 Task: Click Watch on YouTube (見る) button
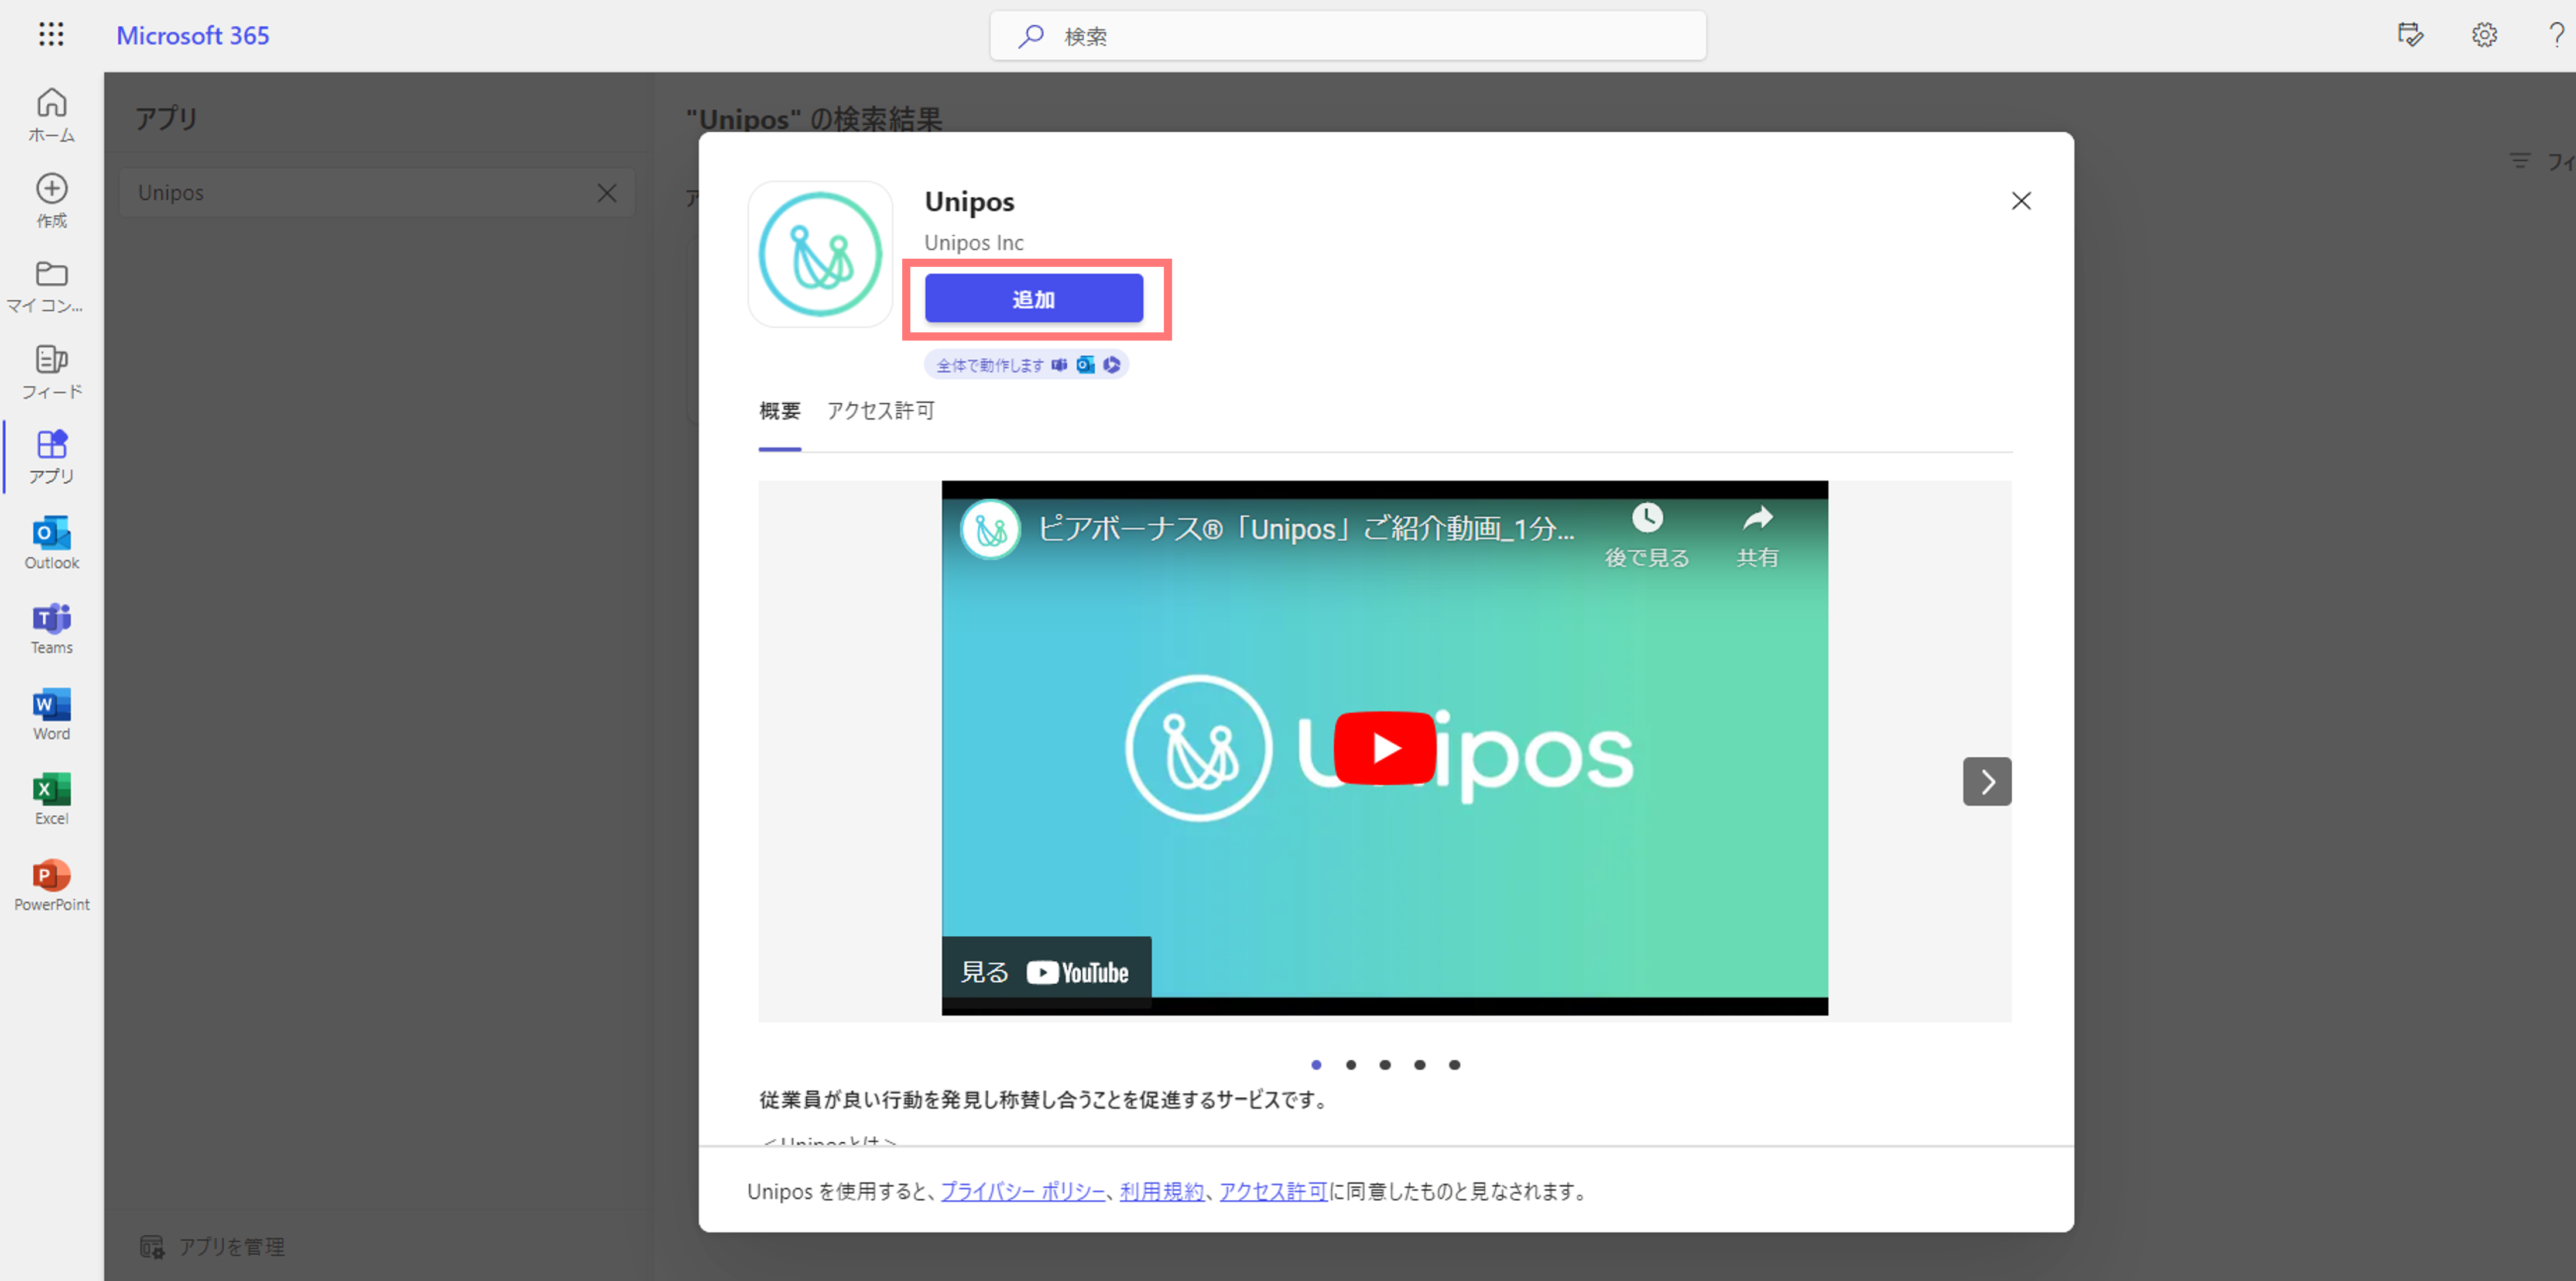[x=1046, y=971]
